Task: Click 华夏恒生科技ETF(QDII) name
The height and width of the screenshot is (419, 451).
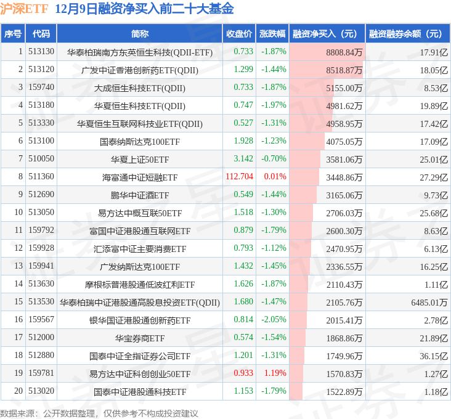Action: 140,106
